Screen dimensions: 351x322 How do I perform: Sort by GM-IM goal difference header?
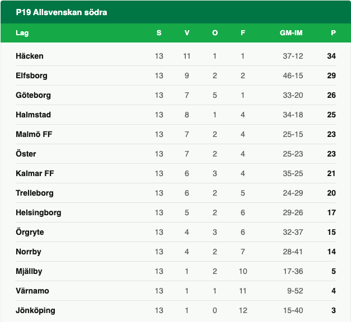(291, 33)
